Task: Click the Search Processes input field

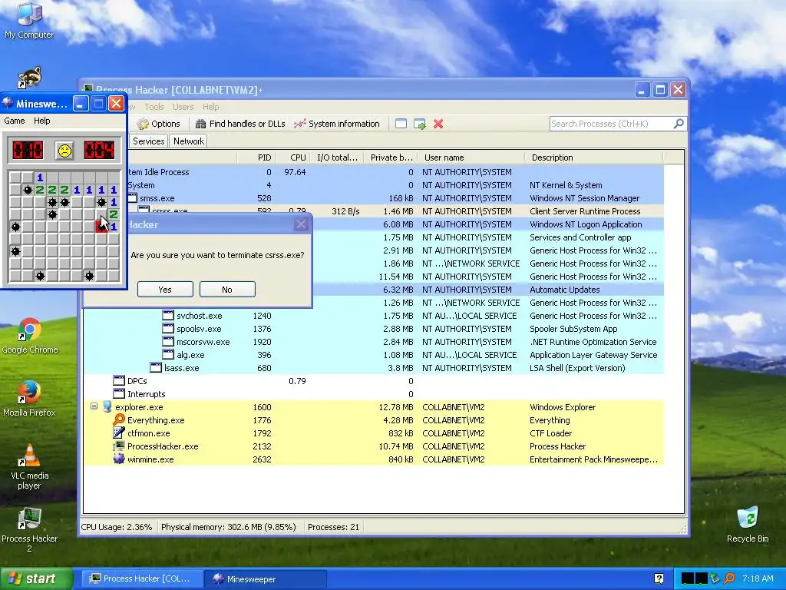Action: coord(612,124)
